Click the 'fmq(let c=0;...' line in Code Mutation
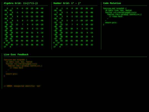 point(124,14)
